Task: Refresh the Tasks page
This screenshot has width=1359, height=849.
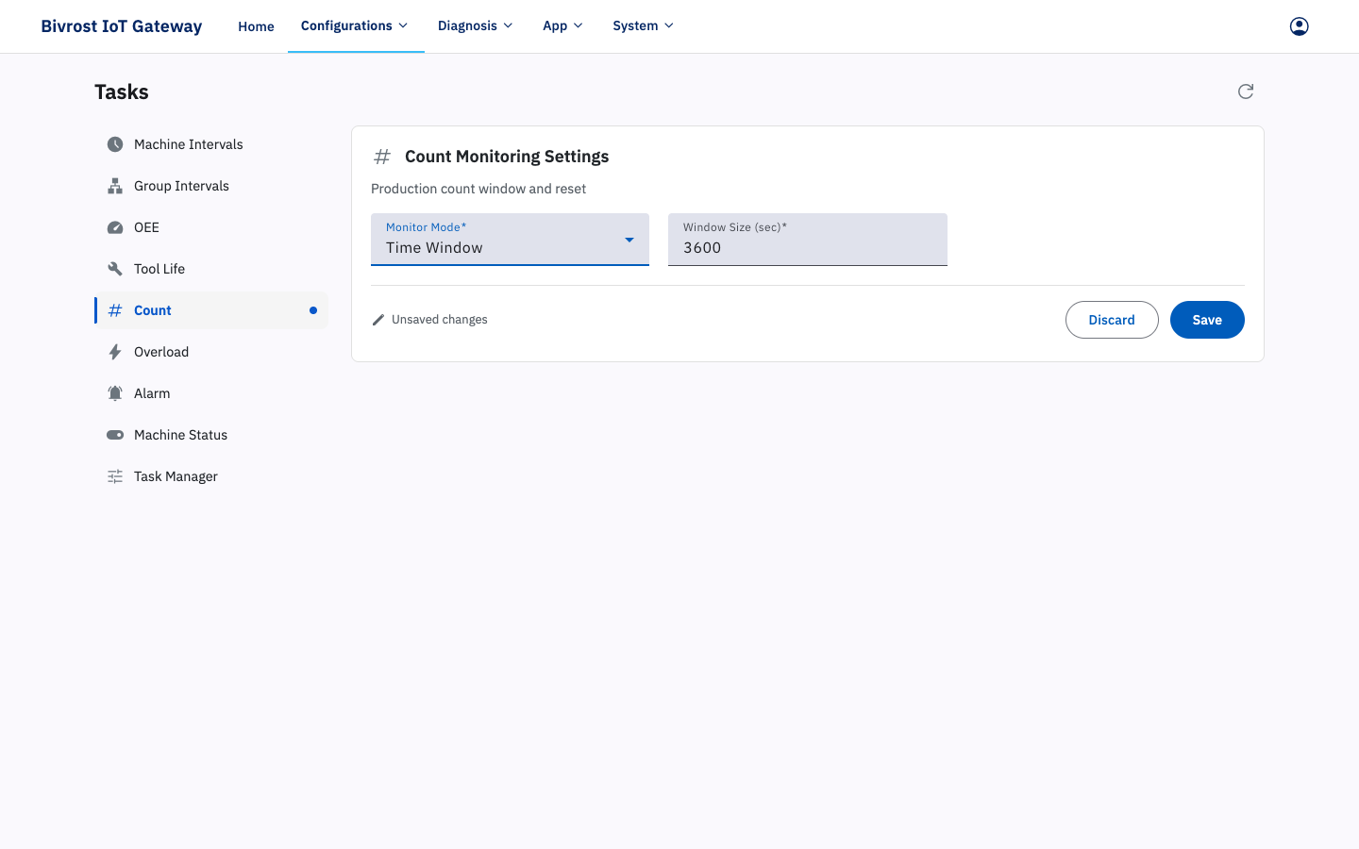Action: tap(1246, 92)
